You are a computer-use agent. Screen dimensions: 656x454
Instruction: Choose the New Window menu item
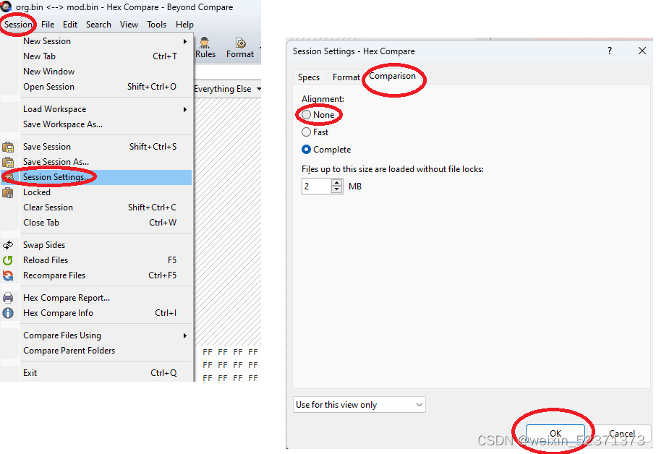point(96,72)
